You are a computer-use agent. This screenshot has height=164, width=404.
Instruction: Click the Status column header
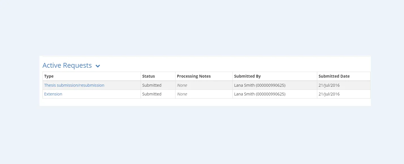(149, 76)
